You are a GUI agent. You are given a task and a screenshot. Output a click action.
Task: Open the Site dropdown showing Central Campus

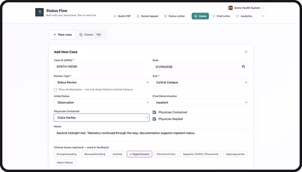pyautogui.click(x=200, y=82)
